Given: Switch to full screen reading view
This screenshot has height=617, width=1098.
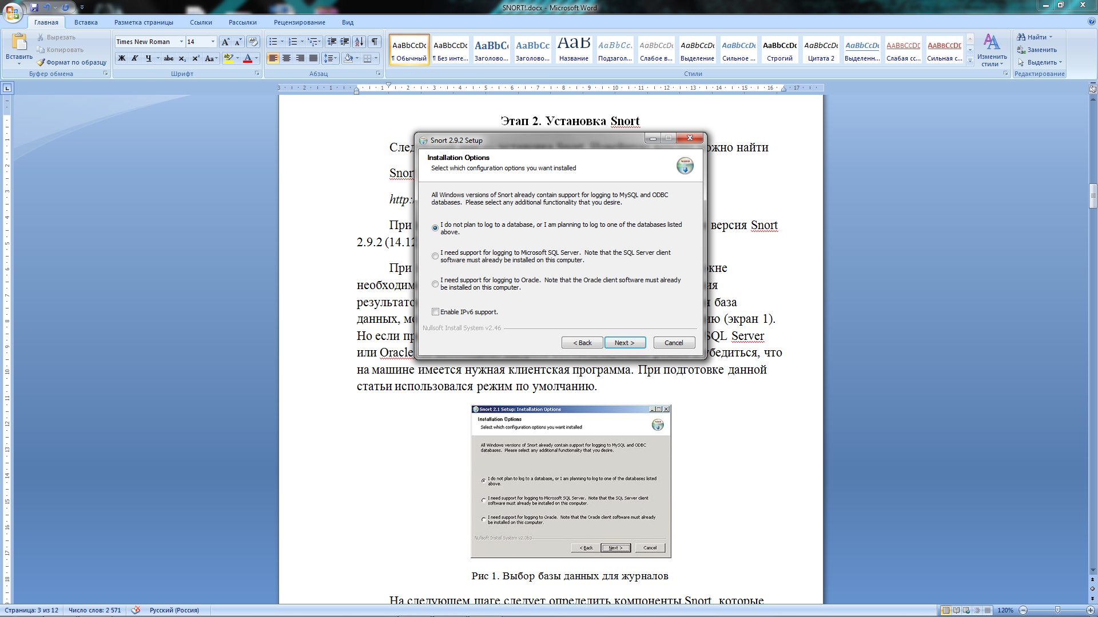Looking at the screenshot, I should (956, 610).
